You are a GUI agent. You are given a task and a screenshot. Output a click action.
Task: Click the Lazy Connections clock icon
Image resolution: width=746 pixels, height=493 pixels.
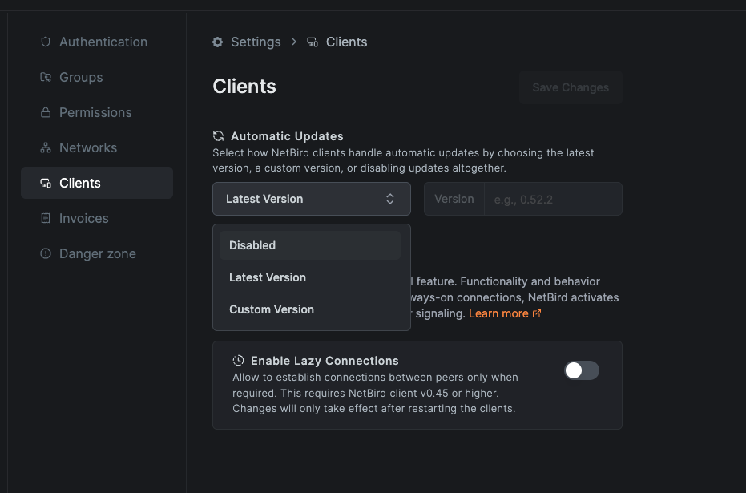pyautogui.click(x=238, y=361)
